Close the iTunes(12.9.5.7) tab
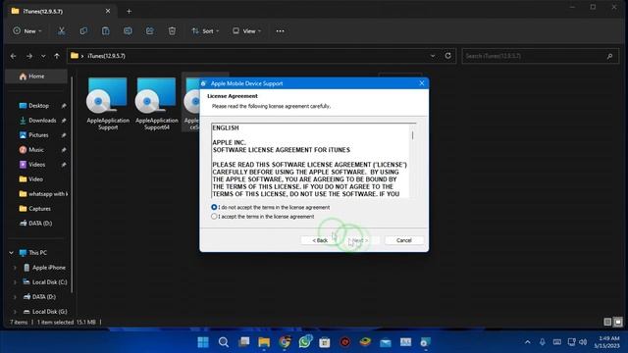Image resolution: width=628 pixels, height=353 pixels. tap(108, 11)
